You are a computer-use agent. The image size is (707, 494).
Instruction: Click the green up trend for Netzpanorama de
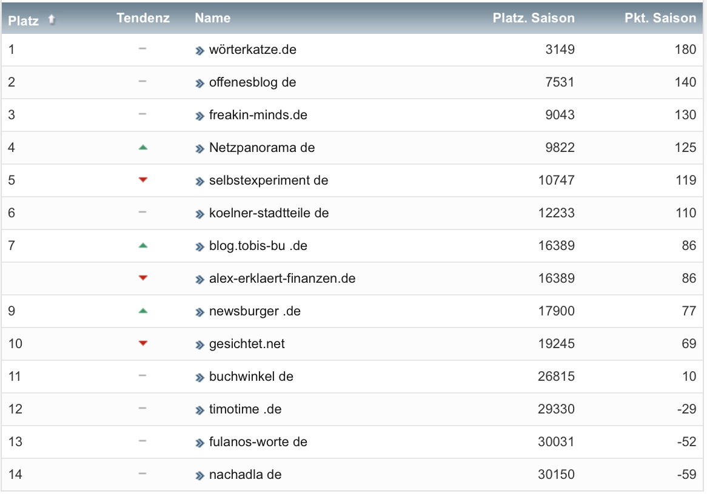pyautogui.click(x=143, y=147)
